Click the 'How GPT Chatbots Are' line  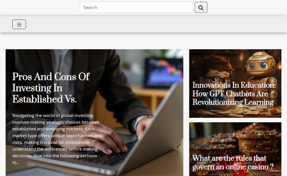pyautogui.click(x=230, y=94)
